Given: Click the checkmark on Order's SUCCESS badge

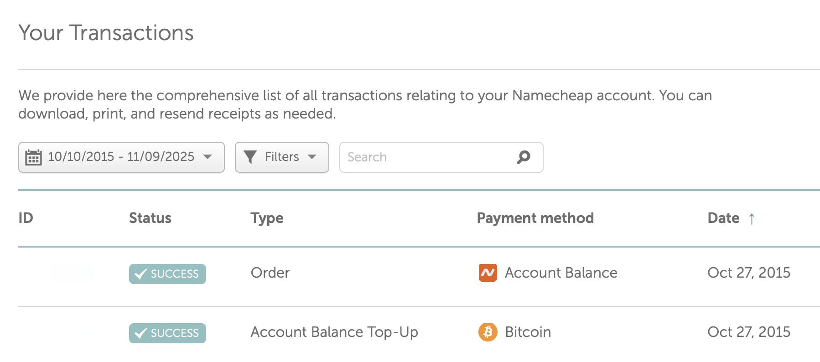Looking at the screenshot, I should point(141,274).
